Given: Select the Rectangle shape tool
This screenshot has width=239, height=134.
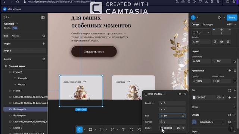Looking at the screenshot, I should click(102, 130).
